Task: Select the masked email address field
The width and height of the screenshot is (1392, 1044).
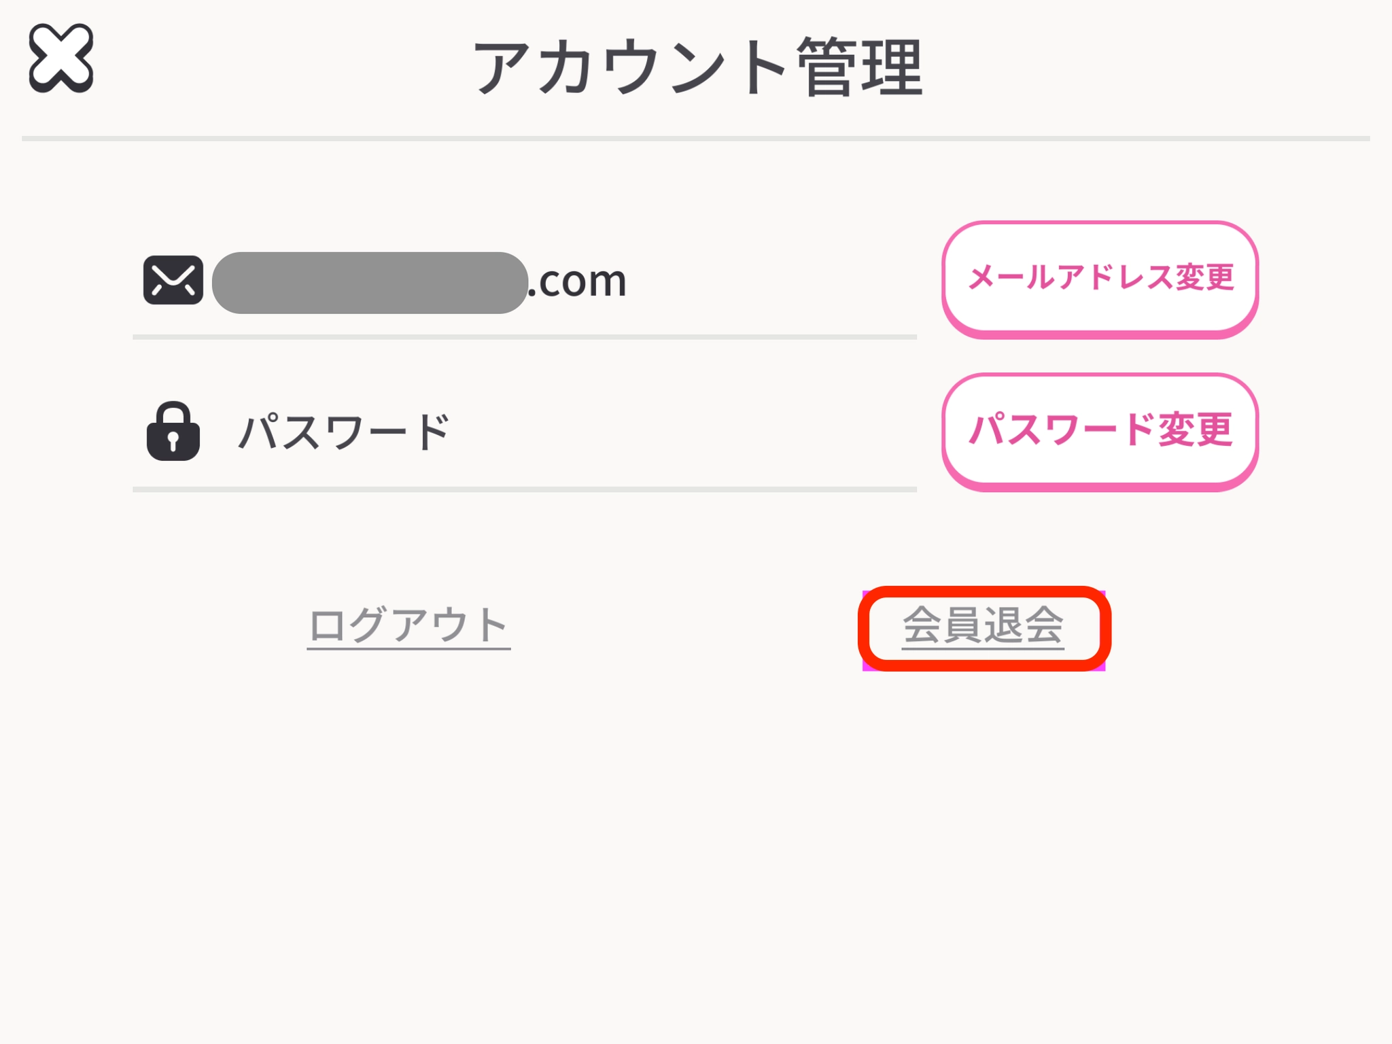Action: (370, 282)
